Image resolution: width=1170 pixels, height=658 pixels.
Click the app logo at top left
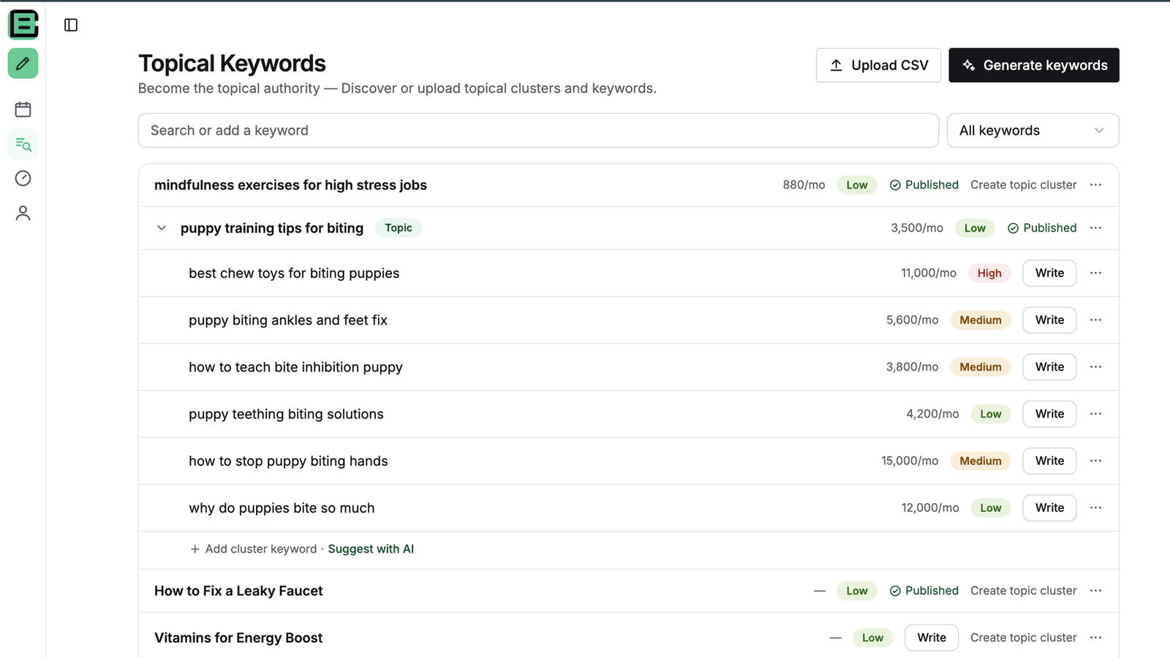[23, 24]
